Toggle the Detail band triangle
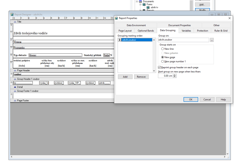This screenshot has width=234, height=164. (x=15, y=87)
